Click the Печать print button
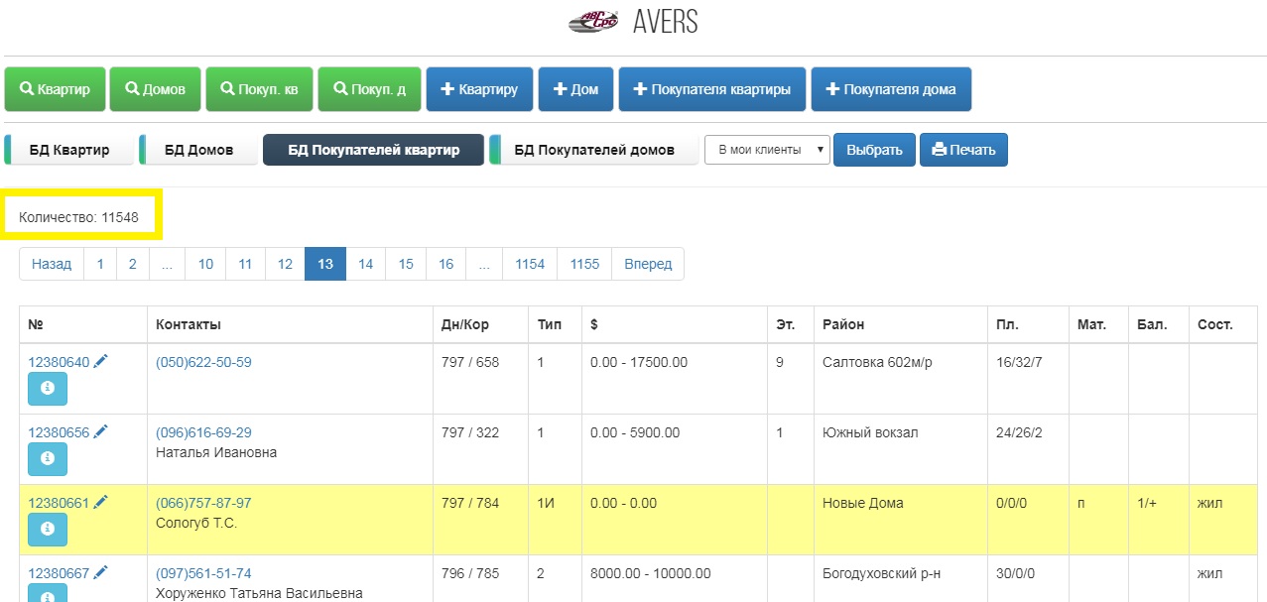 (x=963, y=150)
